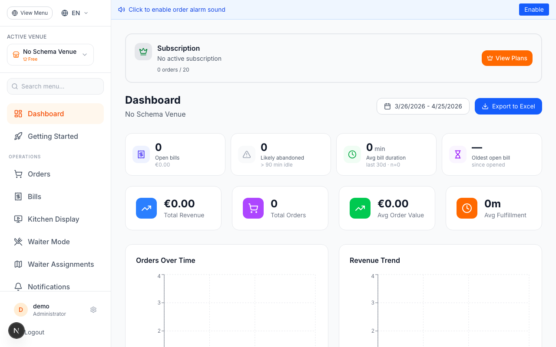This screenshot has height=347, width=556.
Task: Export the dashboard to Excel
Action: pyautogui.click(x=508, y=106)
